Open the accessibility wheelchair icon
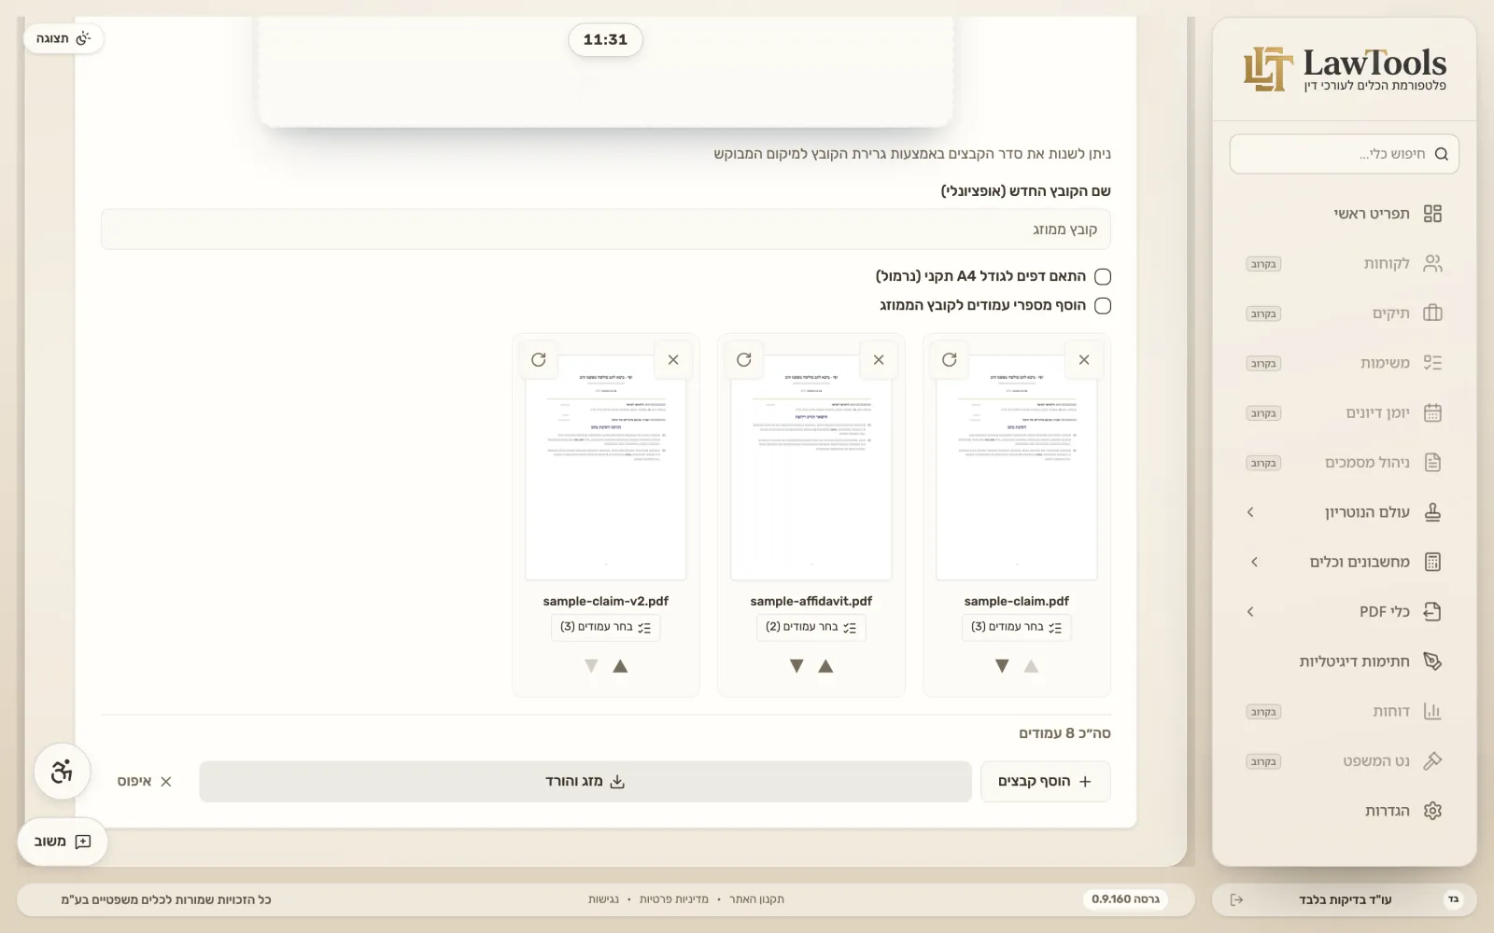1494x933 pixels. coord(63,772)
